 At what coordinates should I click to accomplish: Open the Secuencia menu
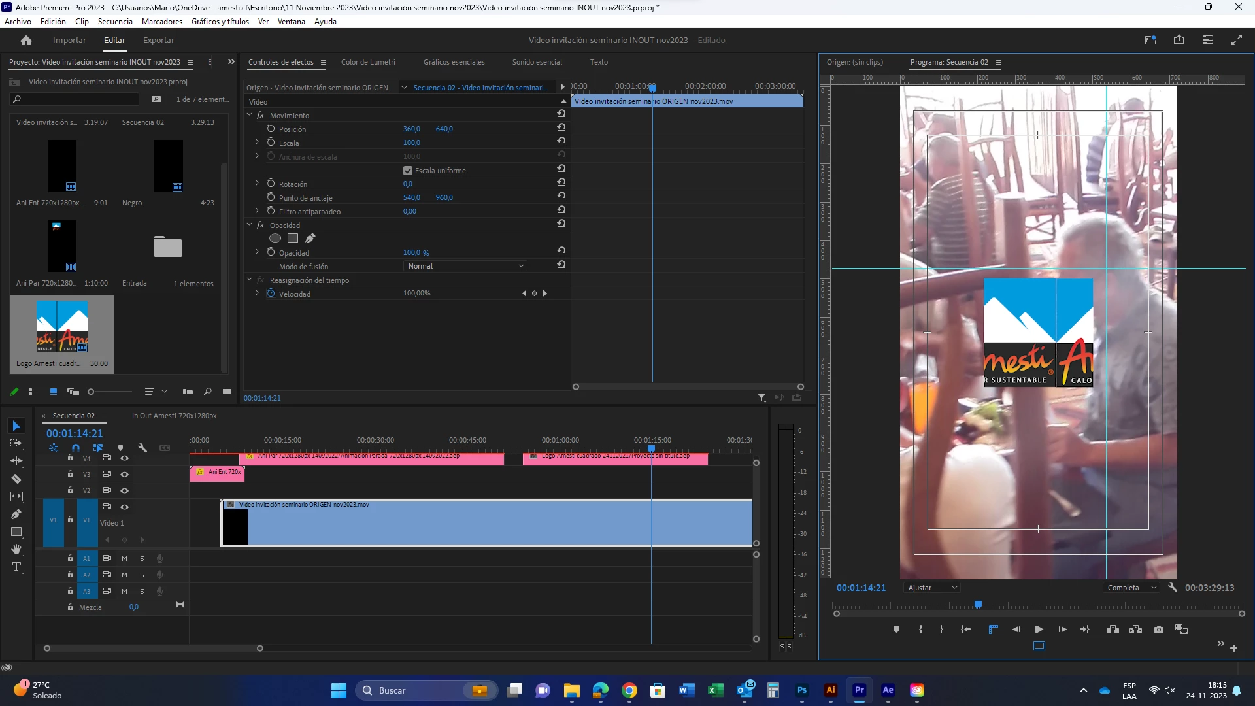point(115,22)
